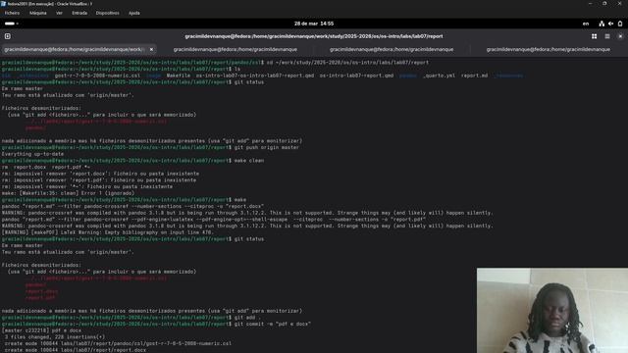Click the 'rm report.docx report.pdf *~' line

coord(46,168)
